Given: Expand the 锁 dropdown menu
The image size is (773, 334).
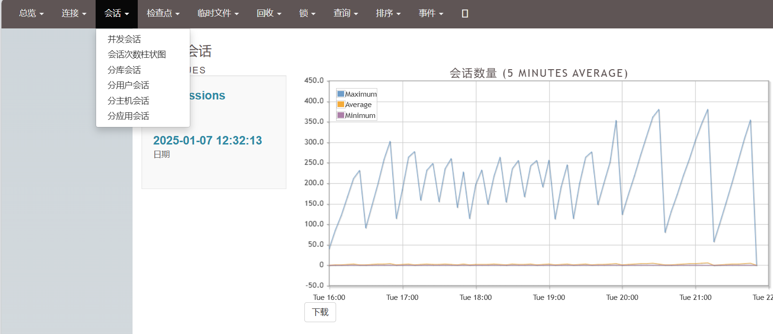Looking at the screenshot, I should [307, 14].
